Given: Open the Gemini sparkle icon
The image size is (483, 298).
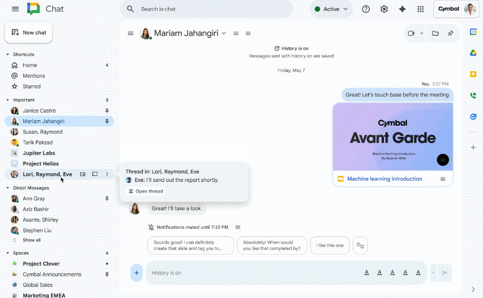Looking at the screenshot, I should point(402,9).
